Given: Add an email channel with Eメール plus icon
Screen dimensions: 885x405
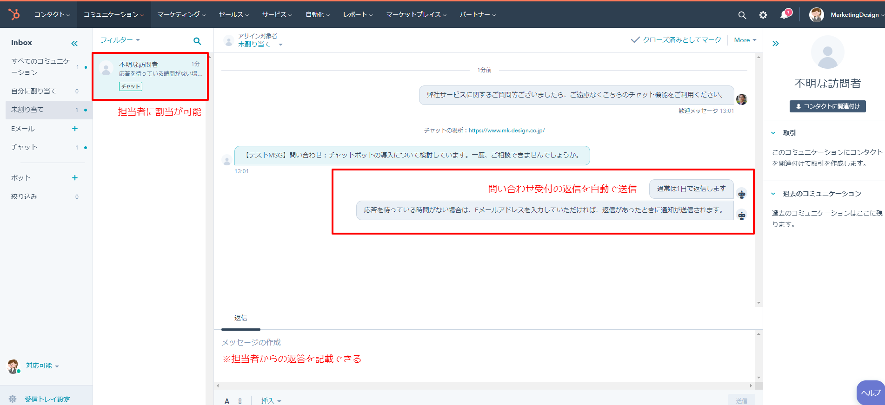Looking at the screenshot, I should click(x=75, y=129).
